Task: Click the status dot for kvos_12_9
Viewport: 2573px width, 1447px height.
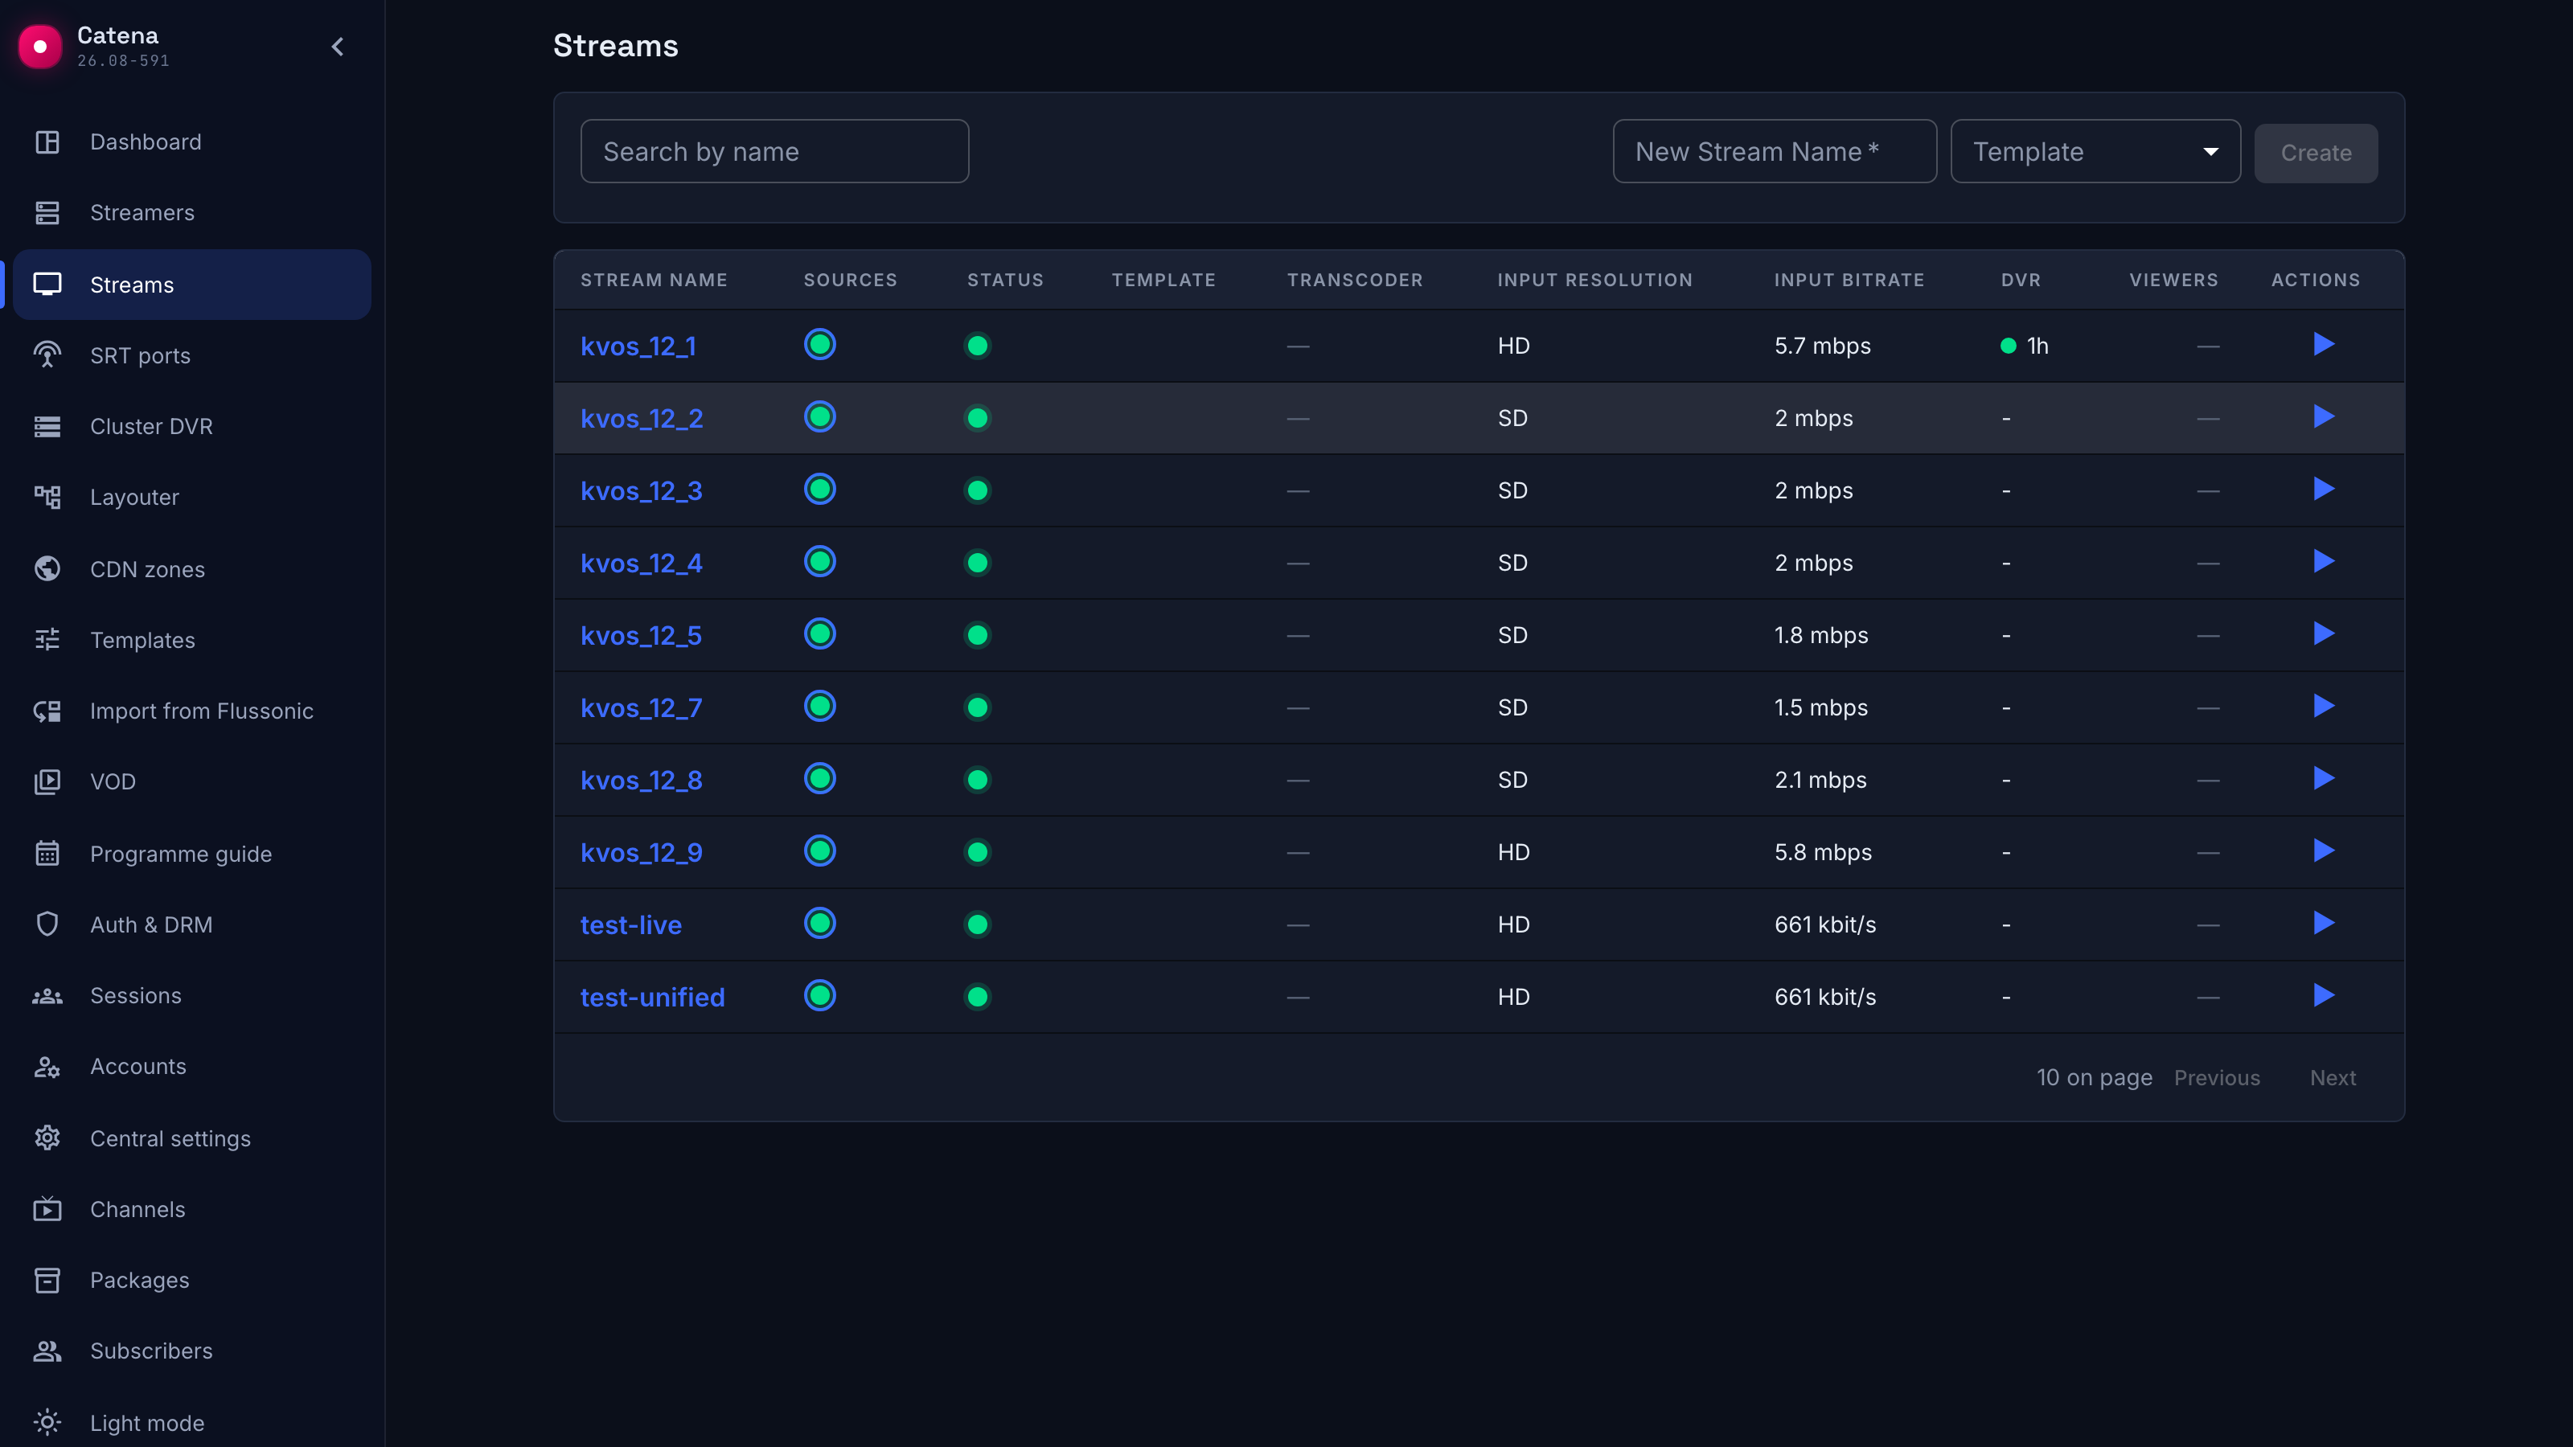Action: (x=978, y=852)
